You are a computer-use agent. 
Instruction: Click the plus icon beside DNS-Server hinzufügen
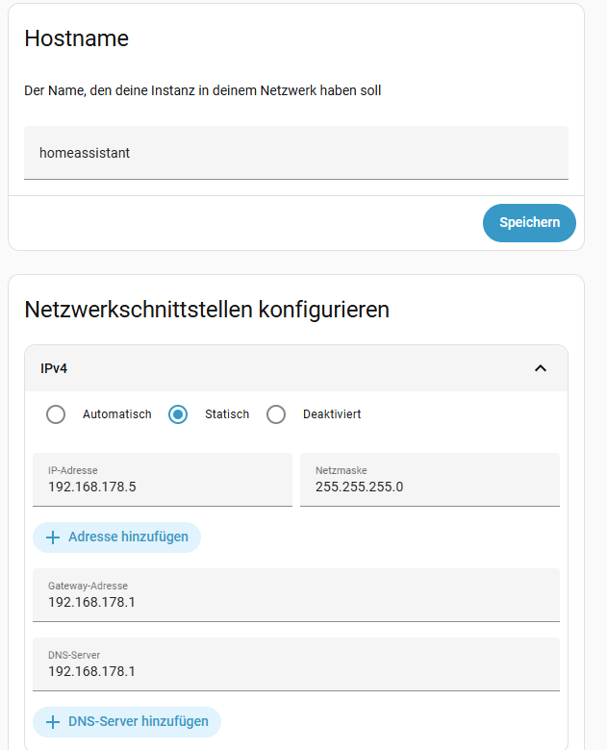click(x=53, y=722)
